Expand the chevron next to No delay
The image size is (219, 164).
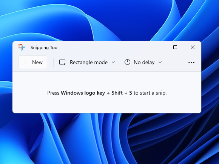pyautogui.click(x=160, y=62)
